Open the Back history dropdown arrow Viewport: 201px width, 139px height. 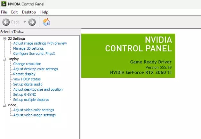coord(25,22)
